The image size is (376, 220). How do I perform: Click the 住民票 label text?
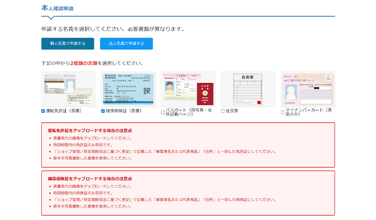[x=232, y=111]
